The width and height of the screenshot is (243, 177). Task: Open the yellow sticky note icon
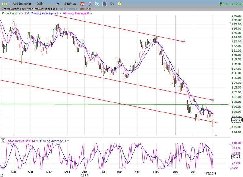point(119,4)
